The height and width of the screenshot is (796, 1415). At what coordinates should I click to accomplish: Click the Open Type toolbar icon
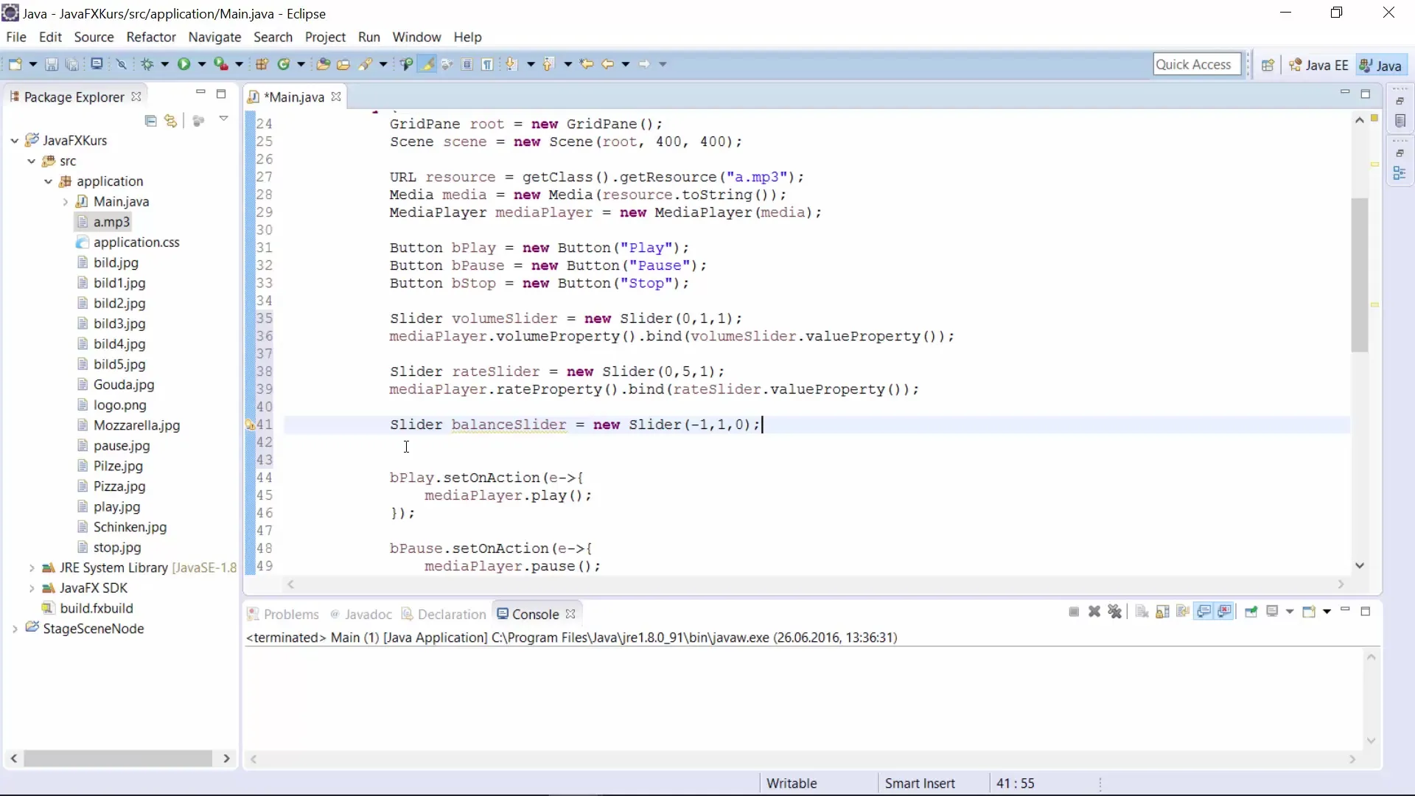(x=323, y=64)
